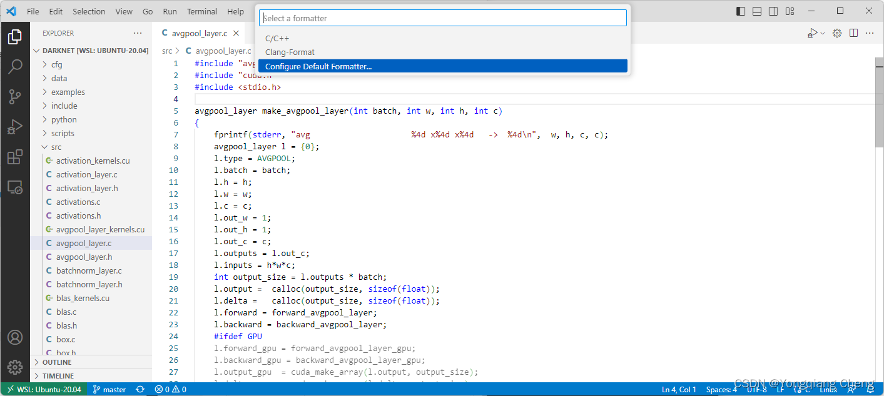Toggle the Secondary Side Bar visibility

773,11
